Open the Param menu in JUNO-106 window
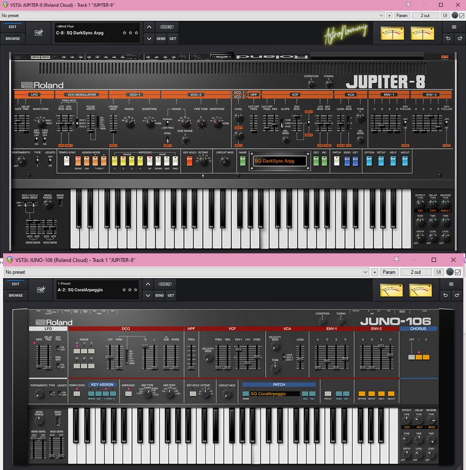Image resolution: width=466 pixels, height=470 pixels. click(389, 272)
